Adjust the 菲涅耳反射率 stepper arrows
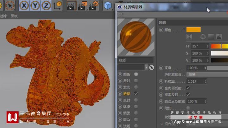This screenshot has width=228, height=128. point(205,101)
